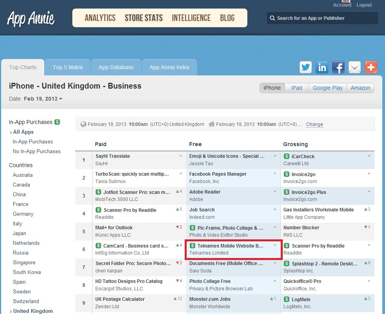Share page by email envelope icon

[x=355, y=67]
